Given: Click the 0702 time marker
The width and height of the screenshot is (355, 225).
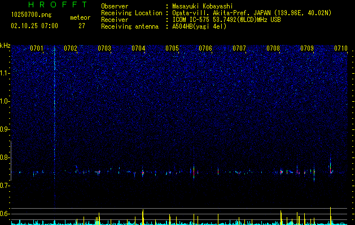Looking at the screenshot, I should [71, 48].
